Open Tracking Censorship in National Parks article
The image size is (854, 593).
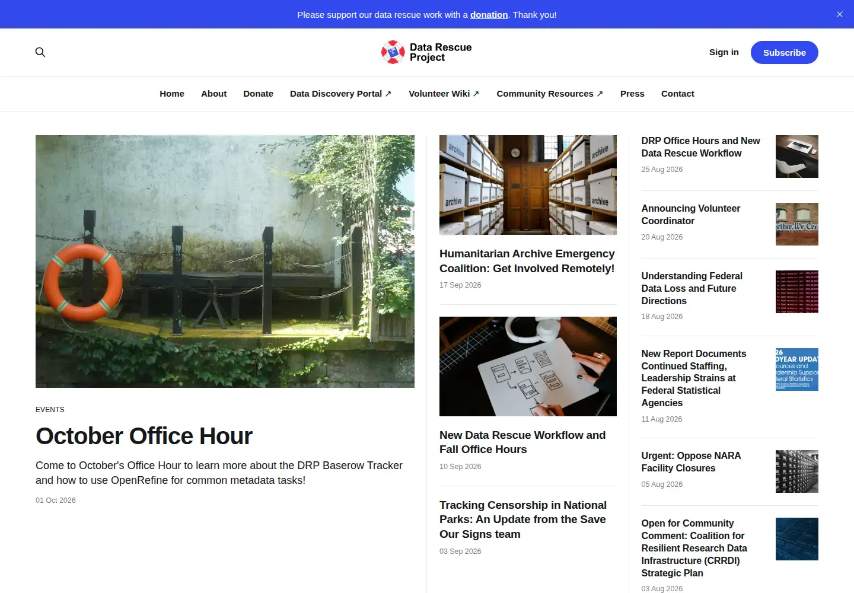[x=523, y=519]
